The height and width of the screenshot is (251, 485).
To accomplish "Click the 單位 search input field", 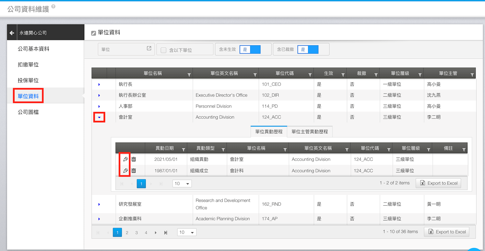I will 123,49.
